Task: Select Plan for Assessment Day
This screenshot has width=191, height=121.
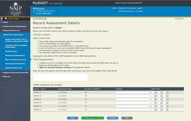Action: tap(15, 60)
